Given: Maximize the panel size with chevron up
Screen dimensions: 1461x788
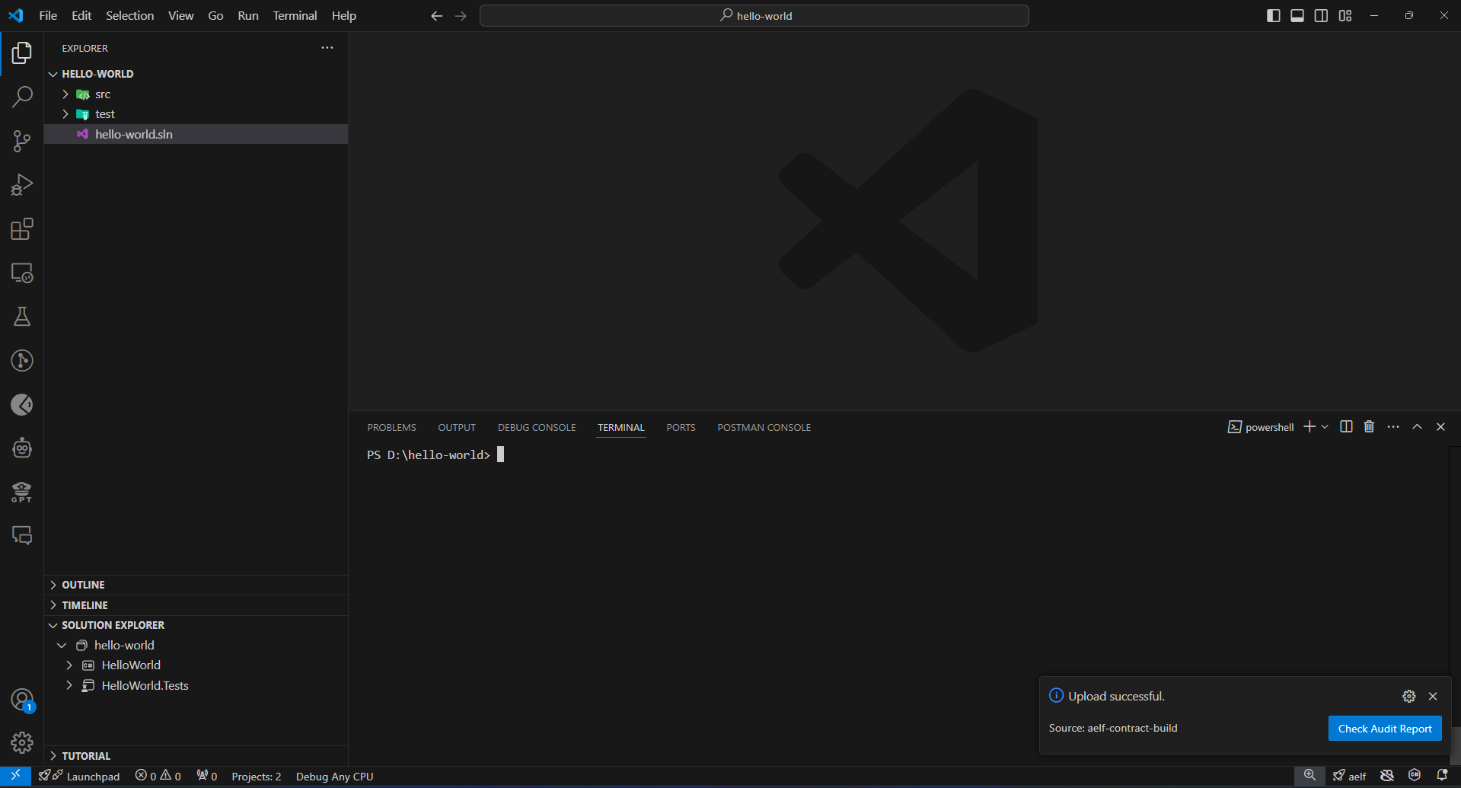Looking at the screenshot, I should point(1417,427).
